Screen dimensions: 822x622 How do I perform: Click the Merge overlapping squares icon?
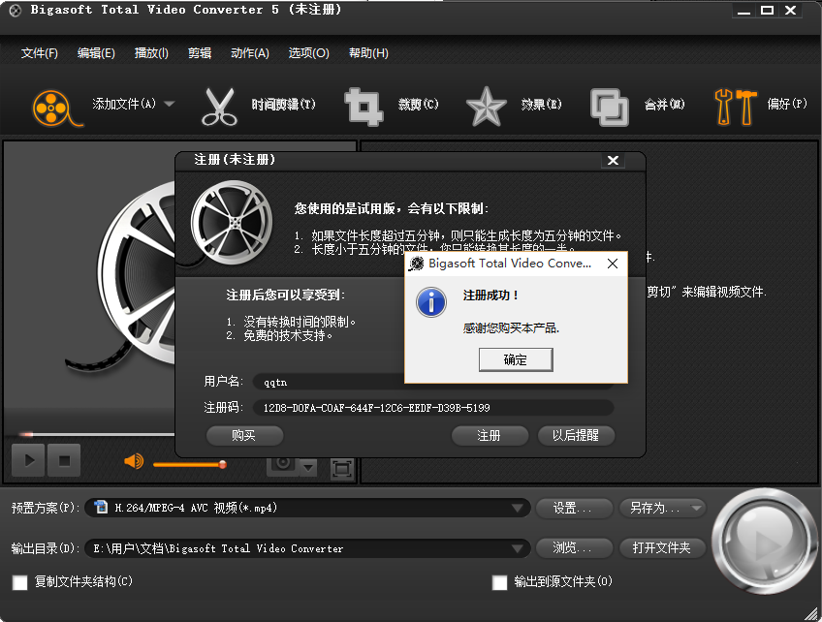click(609, 106)
